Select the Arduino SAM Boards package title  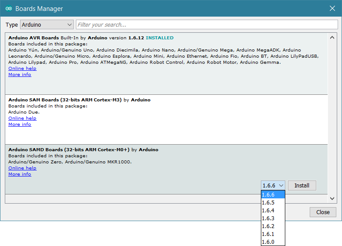tap(65, 100)
